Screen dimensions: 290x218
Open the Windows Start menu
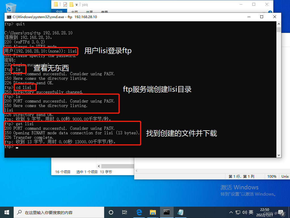(7, 212)
